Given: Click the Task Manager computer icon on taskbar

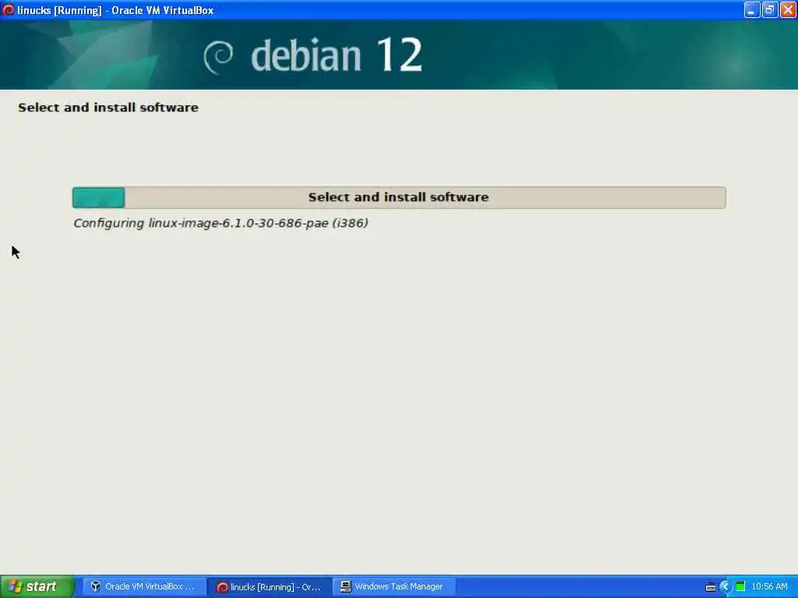Looking at the screenshot, I should tap(345, 586).
